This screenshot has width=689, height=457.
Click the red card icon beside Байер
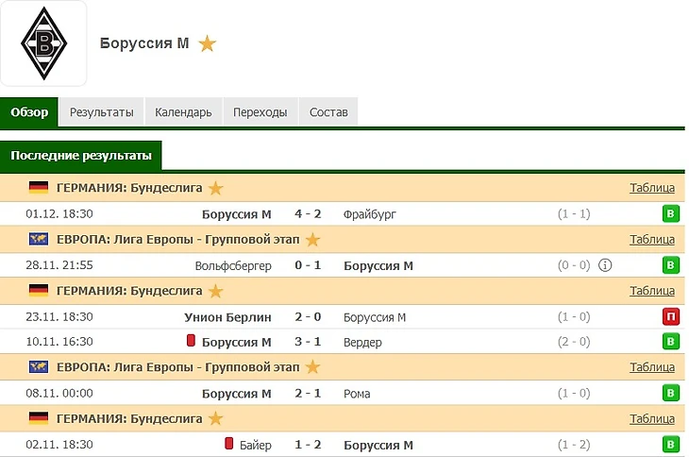228,444
